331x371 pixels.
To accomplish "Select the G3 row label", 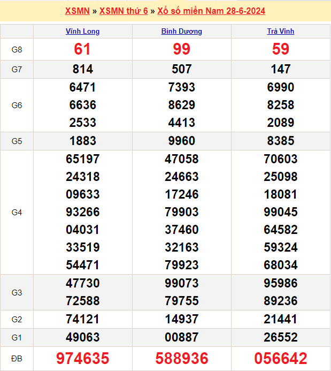I will click(x=17, y=292).
